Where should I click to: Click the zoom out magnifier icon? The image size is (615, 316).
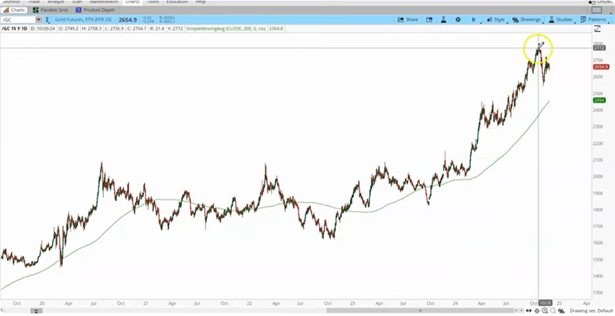tap(553, 311)
